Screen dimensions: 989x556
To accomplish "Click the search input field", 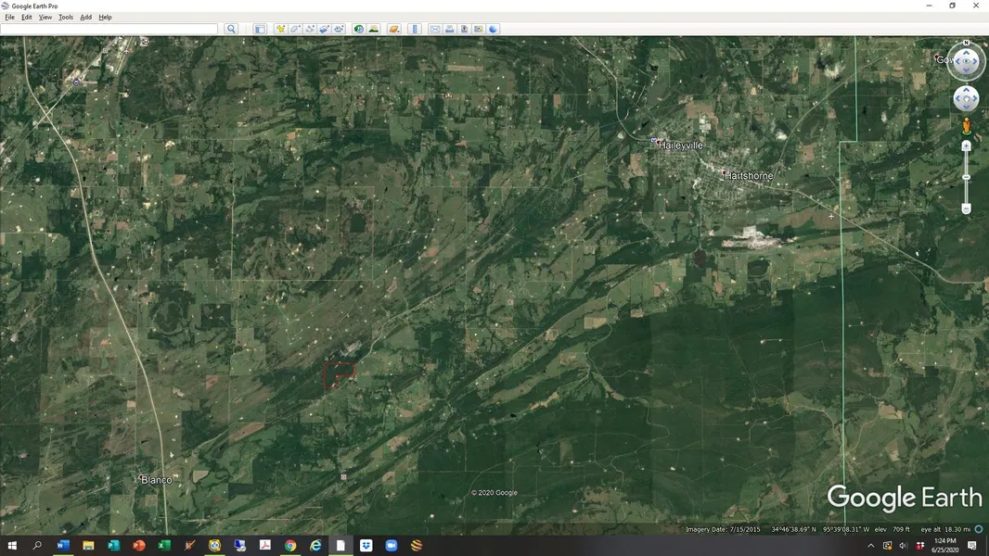I will [109, 29].
